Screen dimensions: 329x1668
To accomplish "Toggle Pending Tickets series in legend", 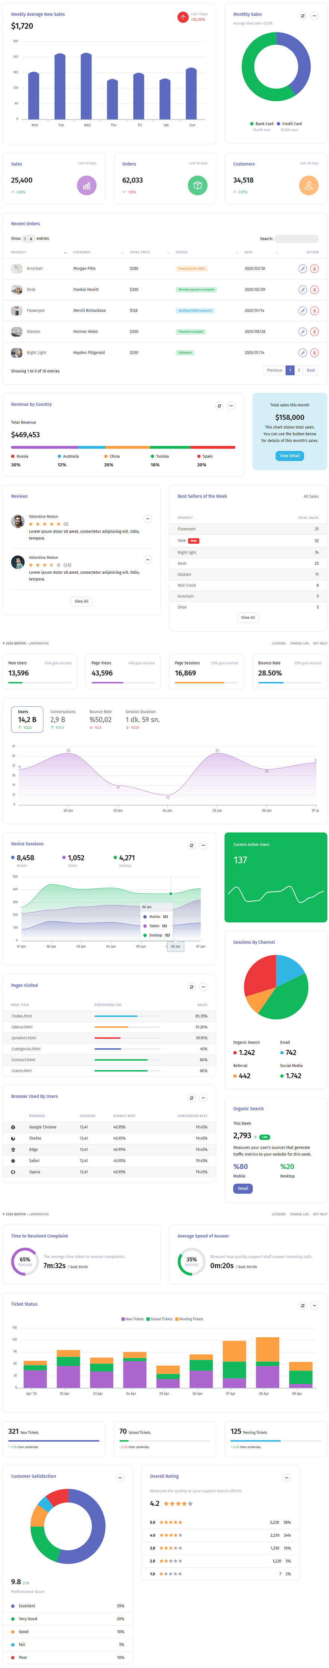I will tap(189, 1319).
